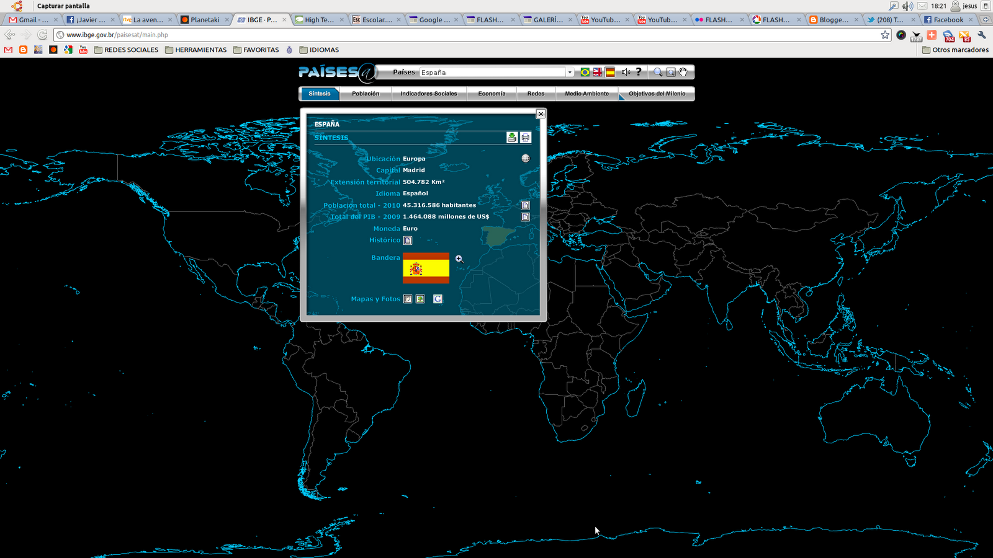Viewport: 993px width, 558px height.
Task: Expand Otros marcadores in the bookmarks bar
Action: pyautogui.click(x=955, y=50)
